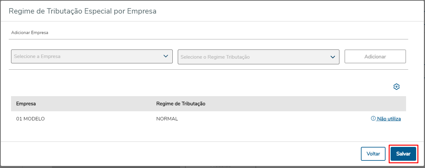Sort by the Empresa column header

pyautogui.click(x=26, y=104)
